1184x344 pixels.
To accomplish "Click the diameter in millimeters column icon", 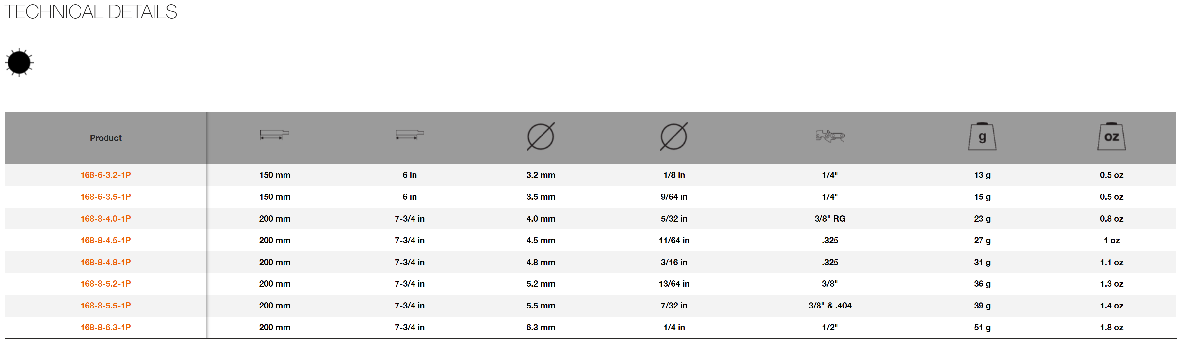I will tap(541, 136).
